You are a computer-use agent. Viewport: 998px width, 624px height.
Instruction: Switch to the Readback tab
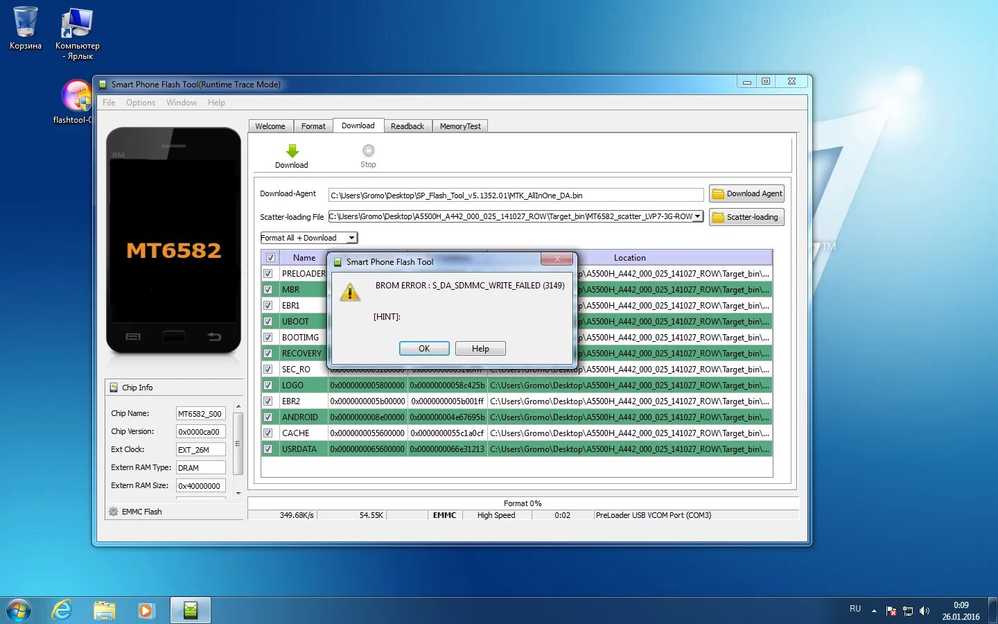[408, 126]
